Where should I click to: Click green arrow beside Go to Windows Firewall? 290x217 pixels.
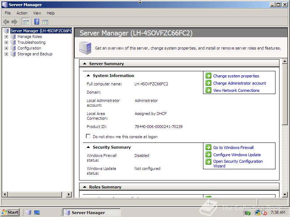point(208,147)
